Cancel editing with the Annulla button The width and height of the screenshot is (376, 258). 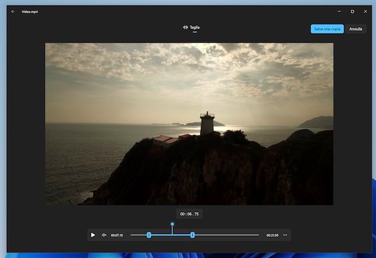(x=356, y=29)
